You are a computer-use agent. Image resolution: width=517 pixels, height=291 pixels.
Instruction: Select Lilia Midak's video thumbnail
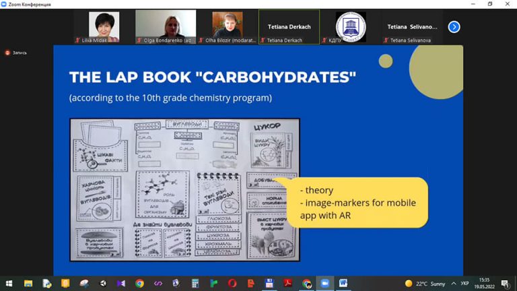(x=104, y=27)
